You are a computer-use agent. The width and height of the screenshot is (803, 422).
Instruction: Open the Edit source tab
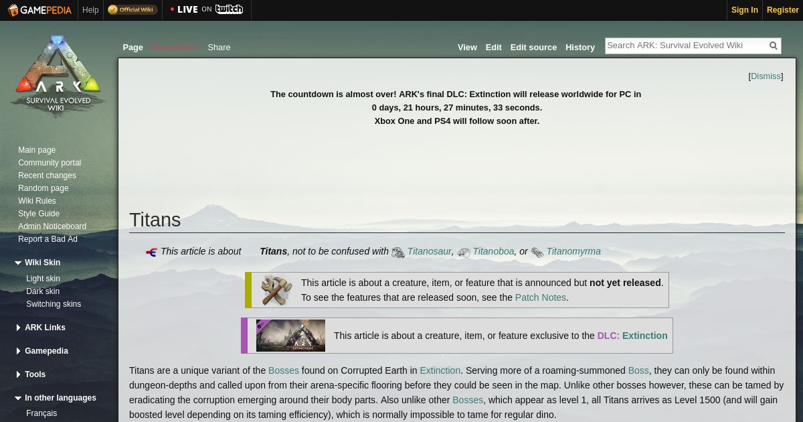533,48
